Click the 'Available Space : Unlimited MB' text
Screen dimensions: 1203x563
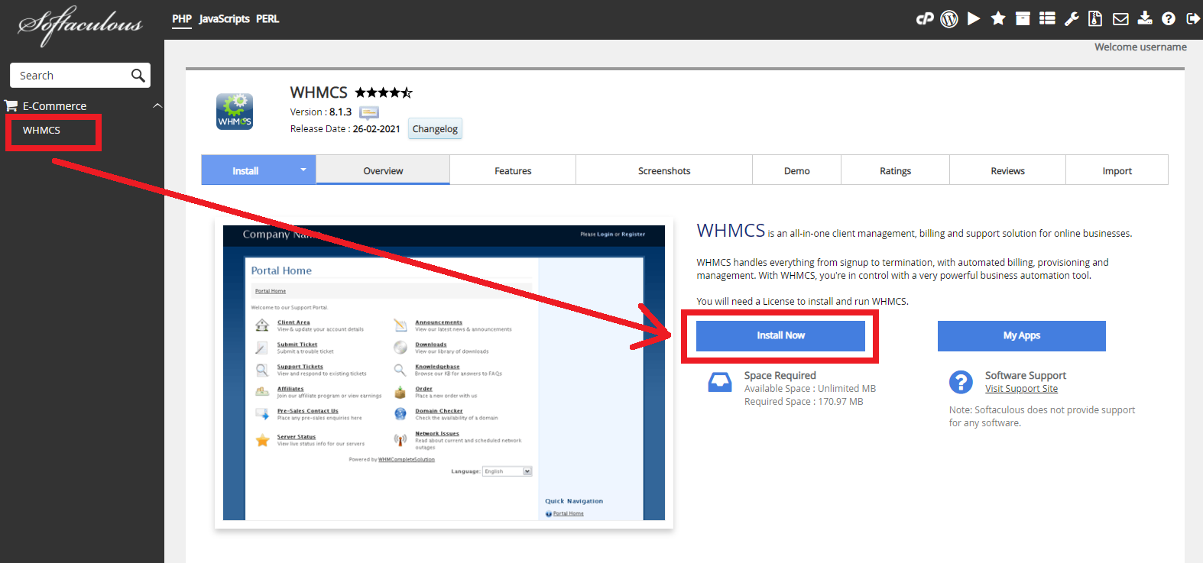click(810, 388)
